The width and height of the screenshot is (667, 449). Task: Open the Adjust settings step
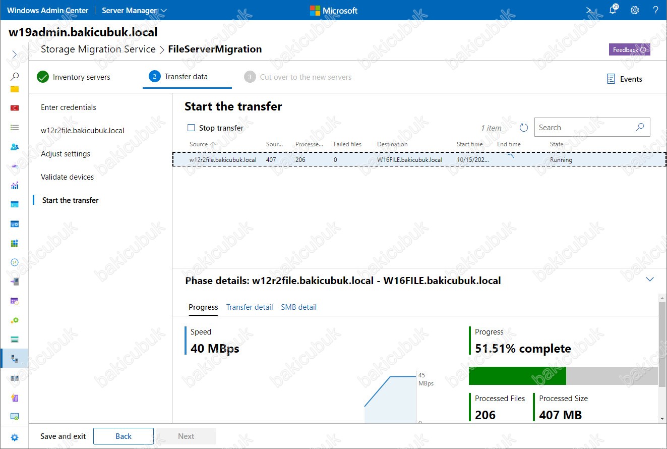[x=66, y=154]
